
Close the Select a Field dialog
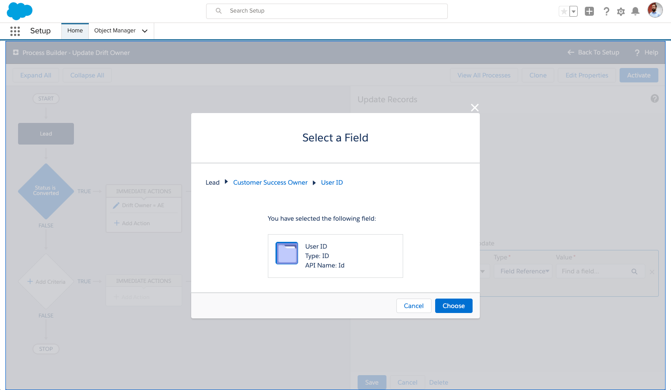(x=475, y=108)
